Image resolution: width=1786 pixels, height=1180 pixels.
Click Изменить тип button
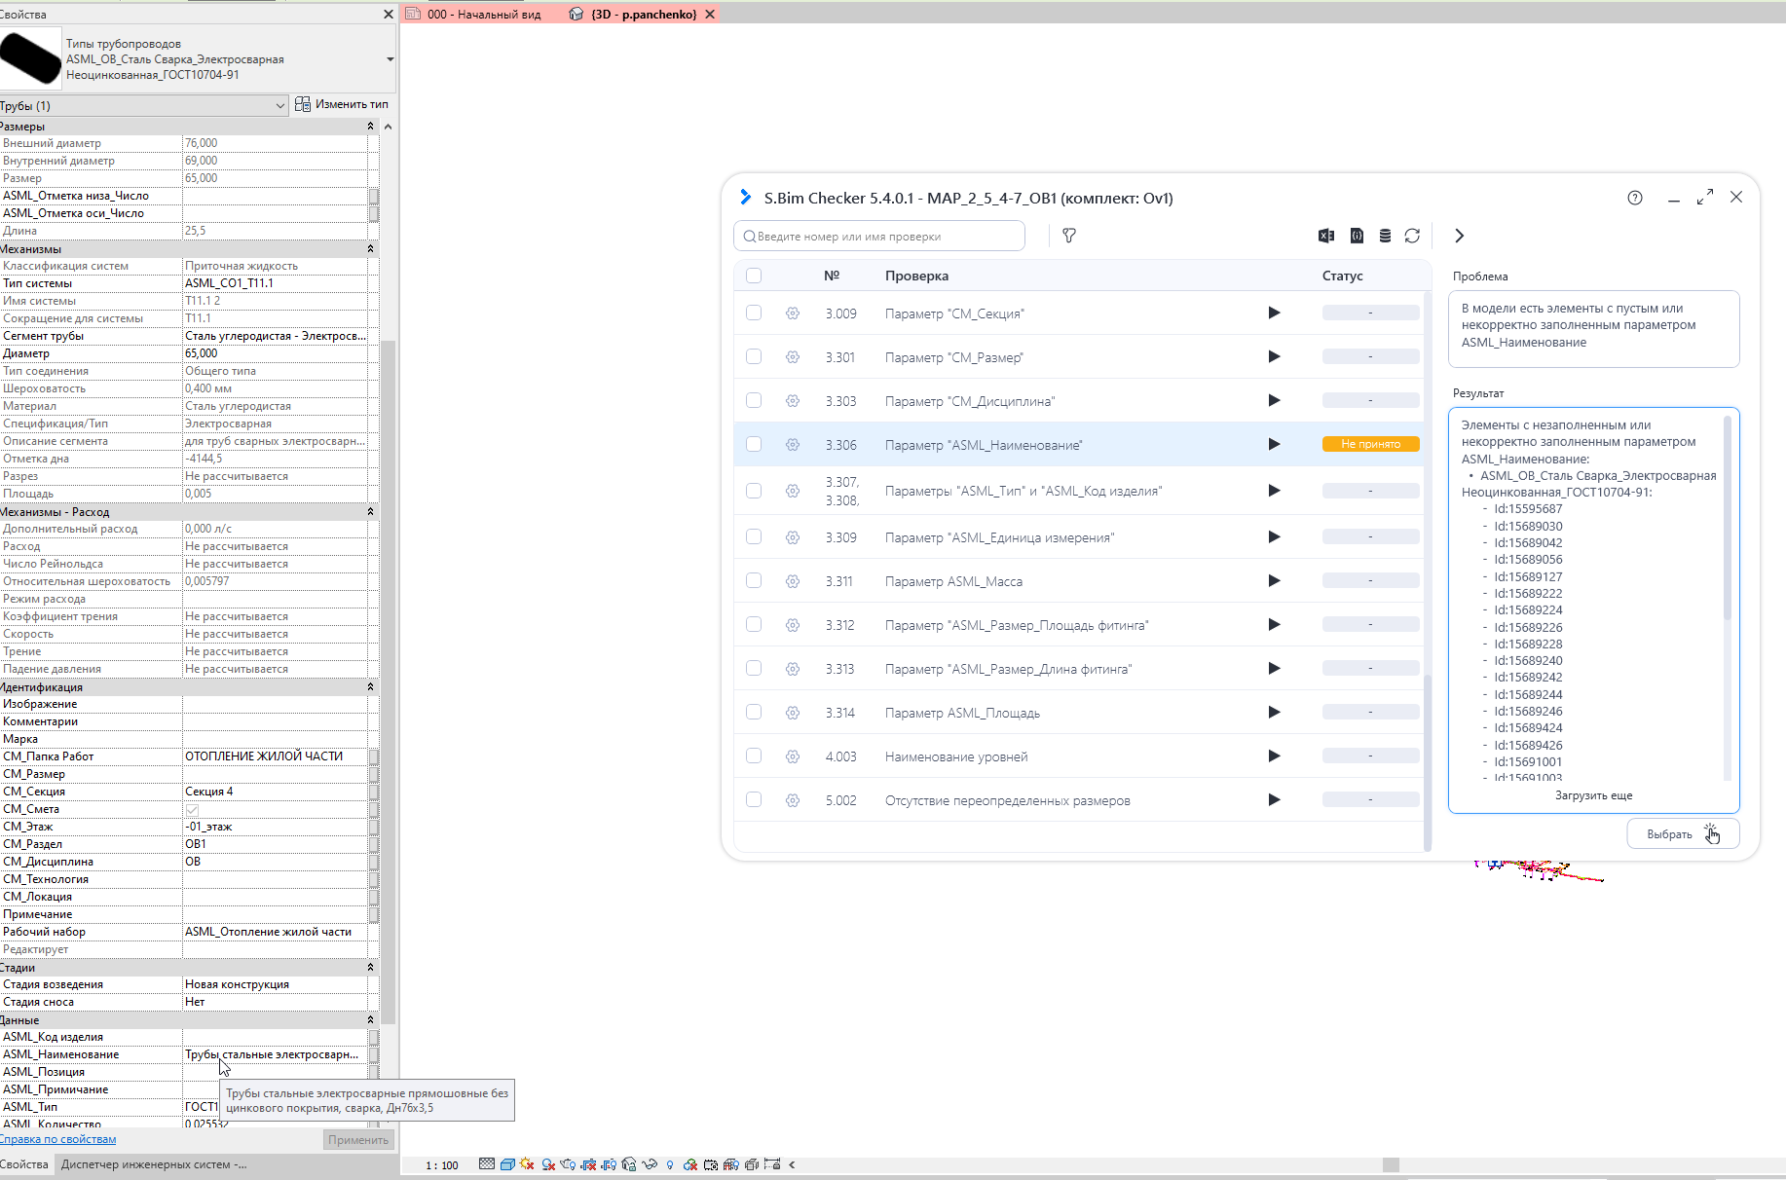coord(342,104)
